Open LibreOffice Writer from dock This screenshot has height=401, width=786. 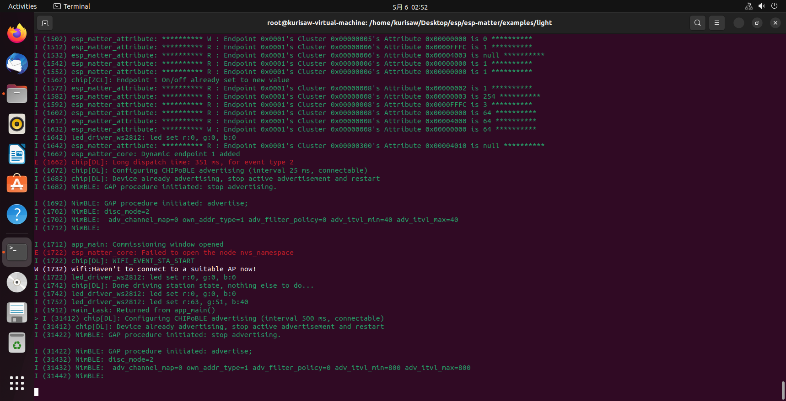point(17,154)
